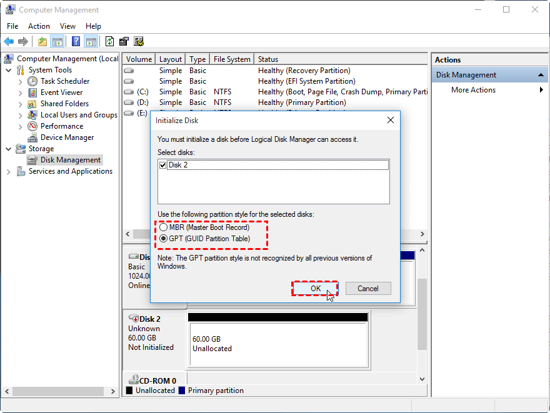Select the 60.00 GB Unallocated region
550x413 pixels.
(x=277, y=344)
